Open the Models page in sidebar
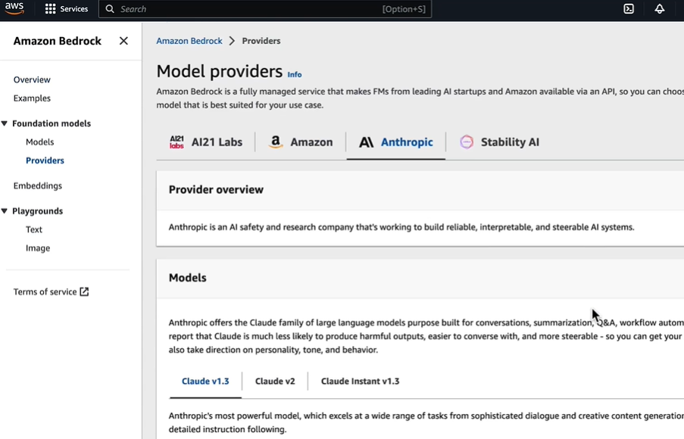 [x=40, y=142]
